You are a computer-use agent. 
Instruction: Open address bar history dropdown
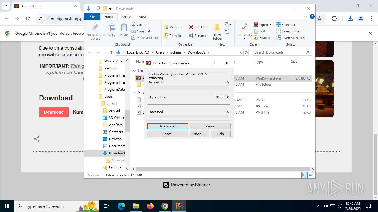pos(241,52)
